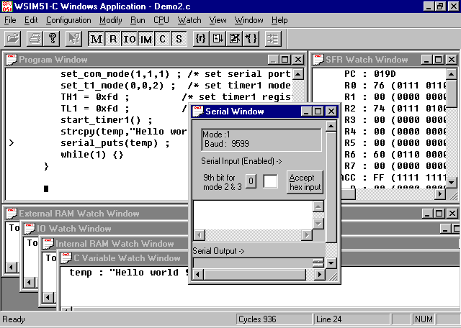Toggle the IM internal memory toolbar button
This screenshot has height=328, width=461.
146,39
